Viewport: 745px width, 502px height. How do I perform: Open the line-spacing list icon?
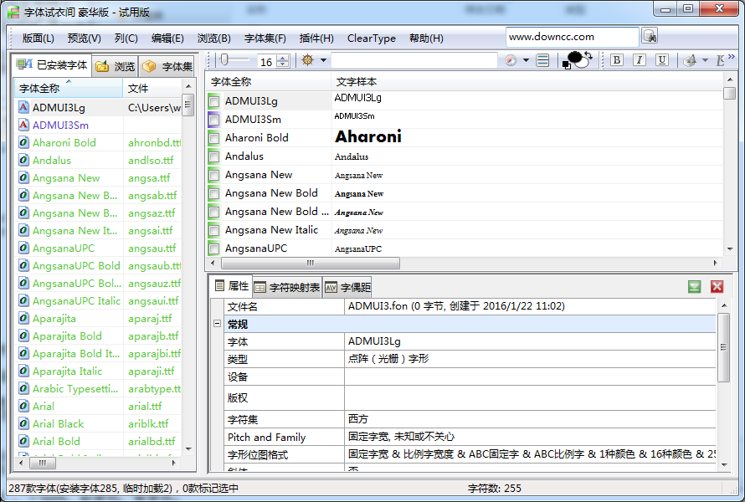(542, 59)
